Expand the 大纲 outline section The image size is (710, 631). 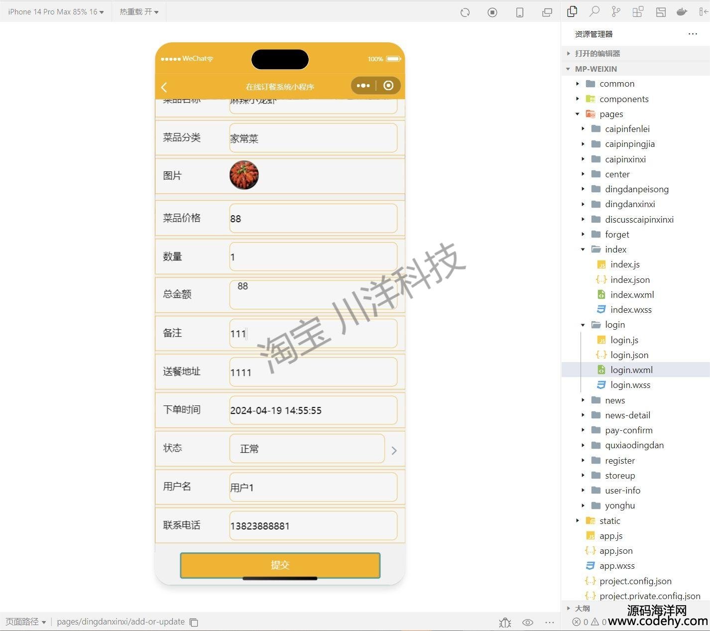[578, 608]
